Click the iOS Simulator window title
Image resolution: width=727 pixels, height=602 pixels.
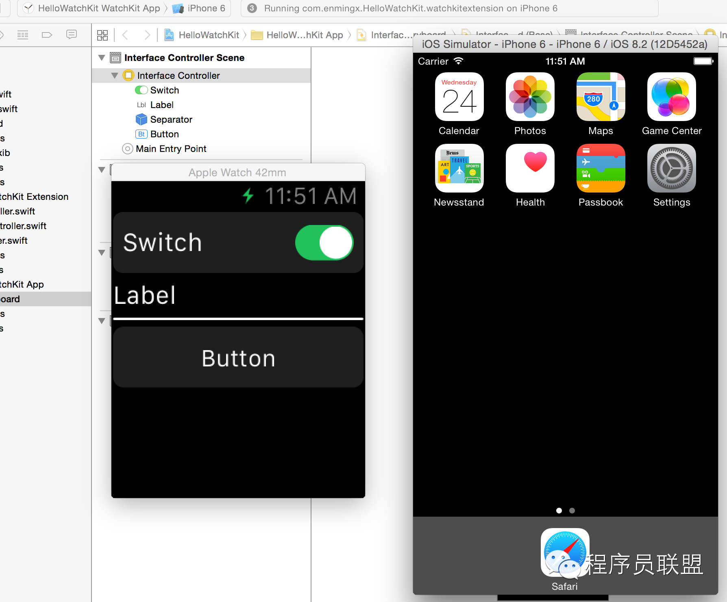click(565, 44)
